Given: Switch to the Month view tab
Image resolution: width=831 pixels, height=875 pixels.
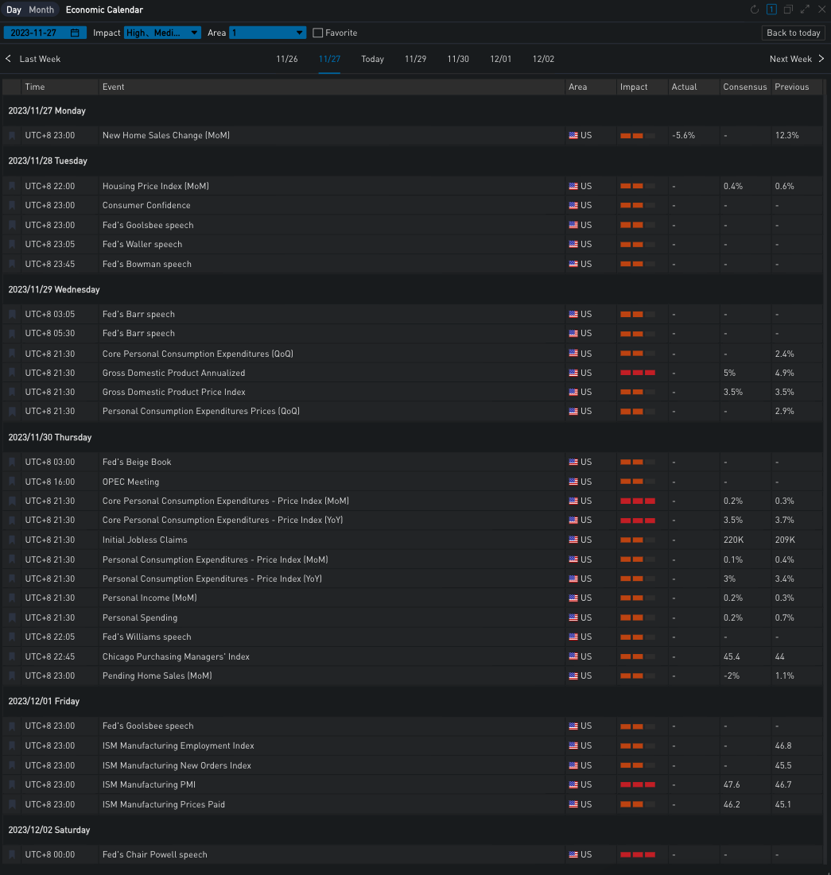Looking at the screenshot, I should tap(41, 10).
